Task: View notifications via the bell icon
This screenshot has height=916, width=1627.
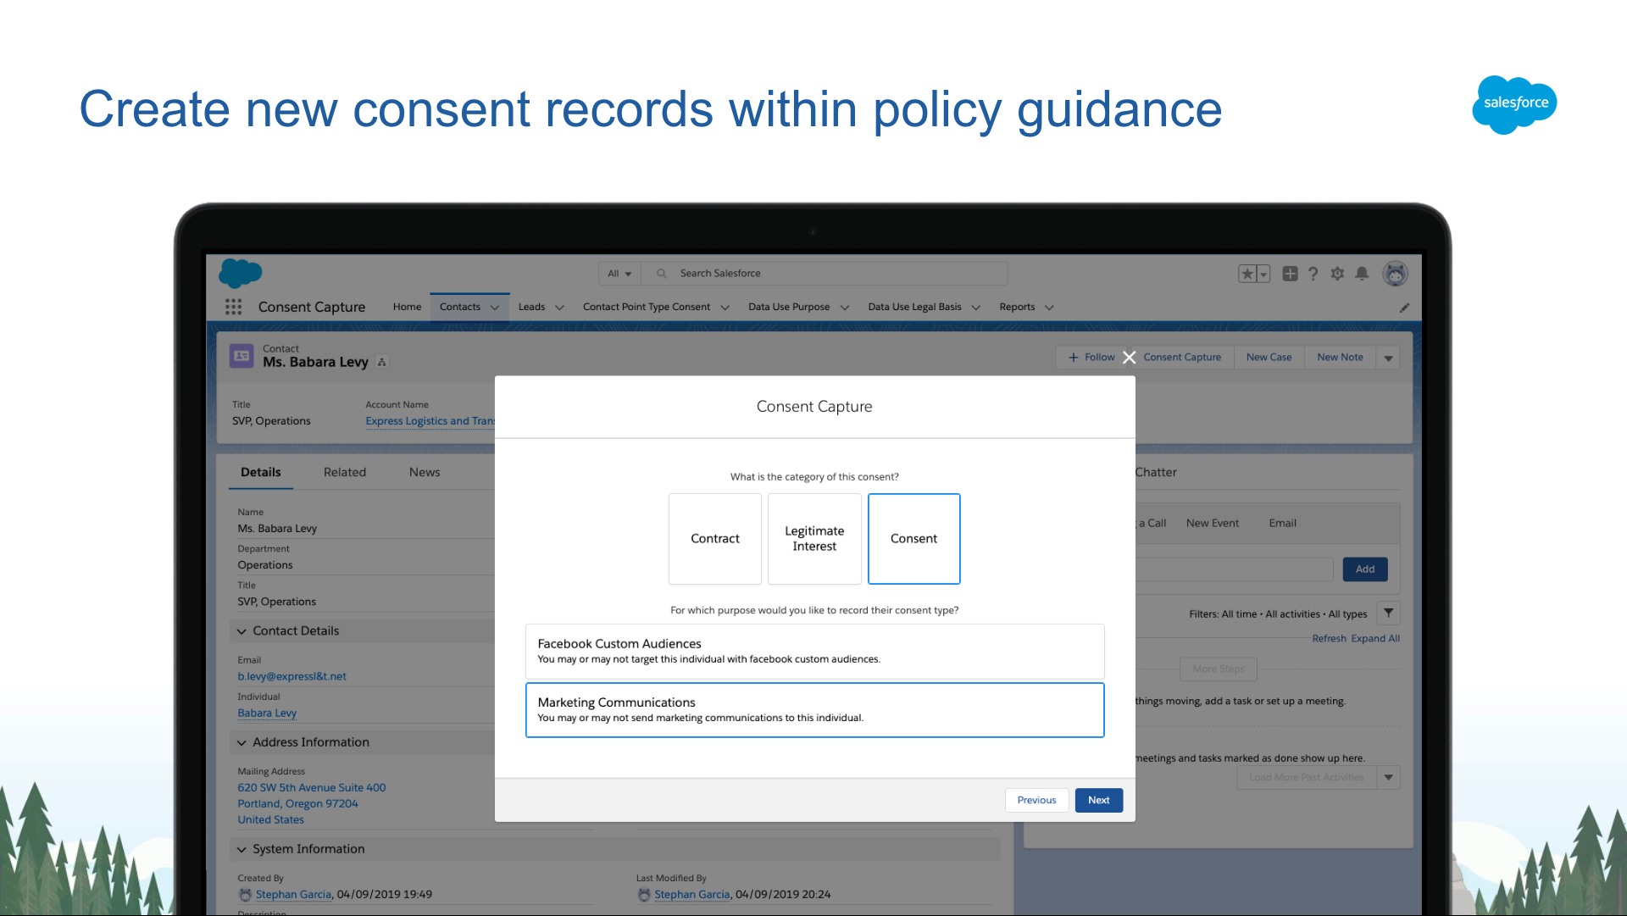Action: [x=1362, y=273]
